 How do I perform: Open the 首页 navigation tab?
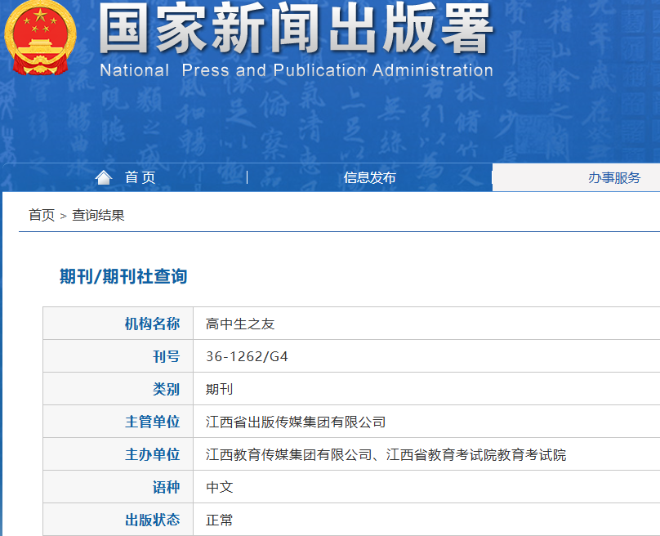click(140, 177)
